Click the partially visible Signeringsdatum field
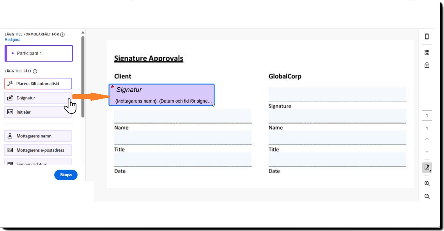Screen dimensions: 444x231 pos(38,162)
